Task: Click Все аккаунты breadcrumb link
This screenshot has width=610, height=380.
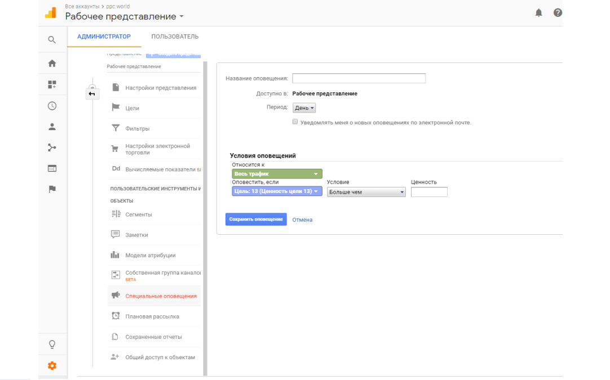Action: (x=82, y=7)
